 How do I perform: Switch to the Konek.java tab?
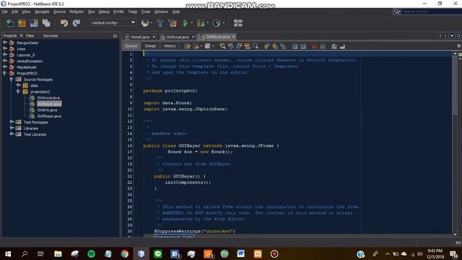tap(140, 37)
